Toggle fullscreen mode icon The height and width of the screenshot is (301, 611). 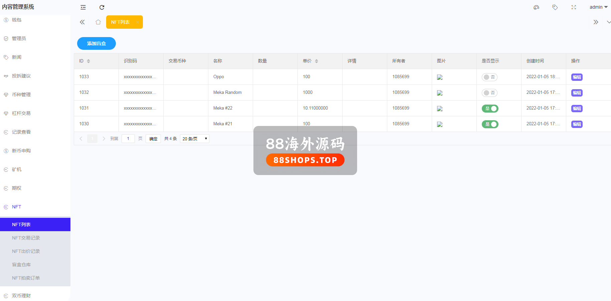click(574, 7)
